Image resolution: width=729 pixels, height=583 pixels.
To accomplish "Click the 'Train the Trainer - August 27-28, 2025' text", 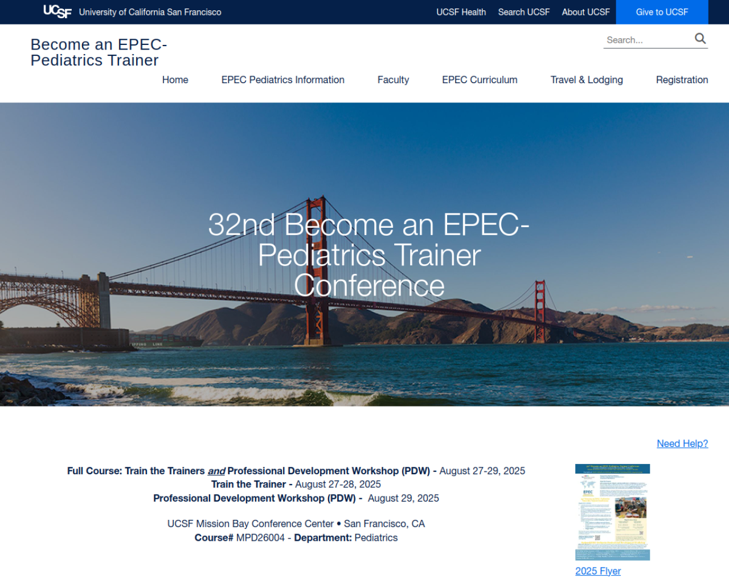I will click(x=296, y=485).
